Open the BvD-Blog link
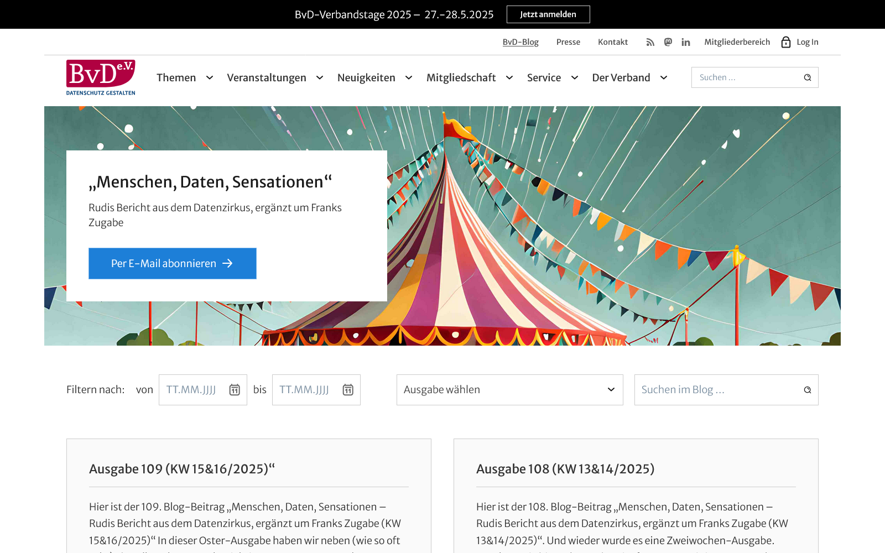Viewport: 885px width, 553px height. [x=520, y=42]
